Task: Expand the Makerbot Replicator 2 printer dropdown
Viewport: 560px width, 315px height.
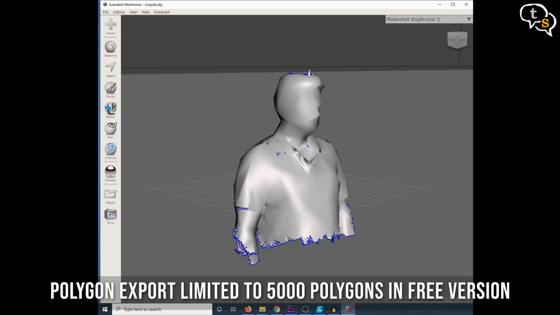Action: 469,19
